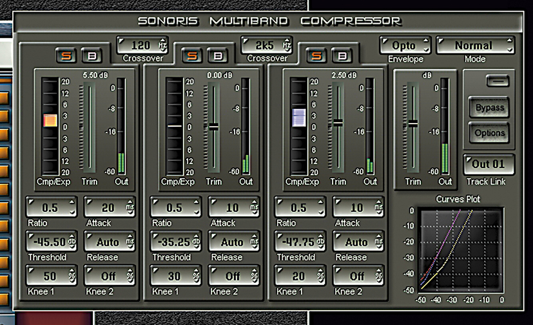Click the mid band Trim slider handle

pyautogui.click(x=214, y=127)
